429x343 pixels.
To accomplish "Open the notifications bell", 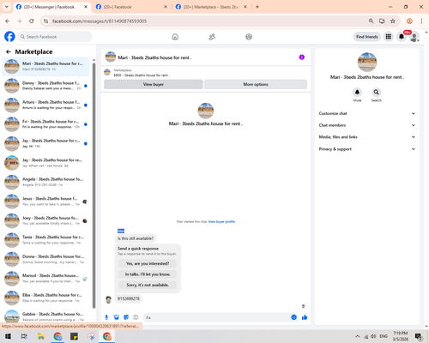I will (402, 37).
